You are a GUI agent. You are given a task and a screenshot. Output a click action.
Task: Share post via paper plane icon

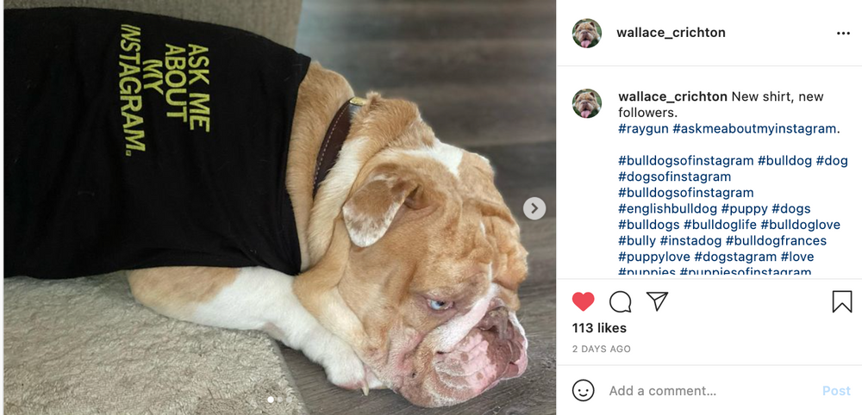[x=658, y=301]
